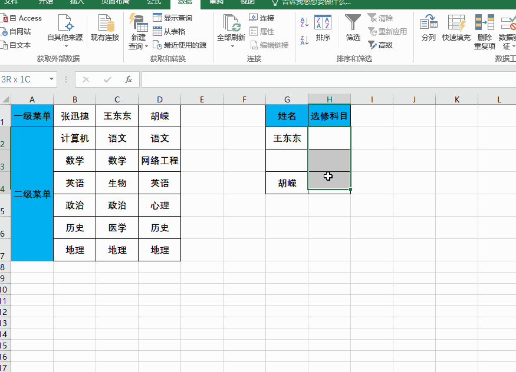The width and height of the screenshot is (516, 372).
Task: Open 数据验证 data validation
Action: (507, 32)
